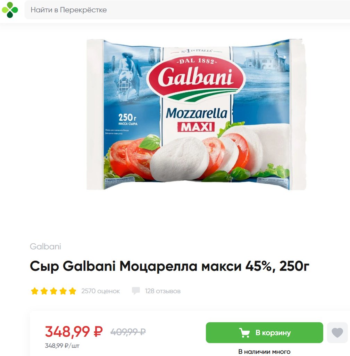Image resolution: width=350 pixels, height=356 pixels.
Task: Click the "348,99 ₽/шт" unit price
Action: [62, 346]
